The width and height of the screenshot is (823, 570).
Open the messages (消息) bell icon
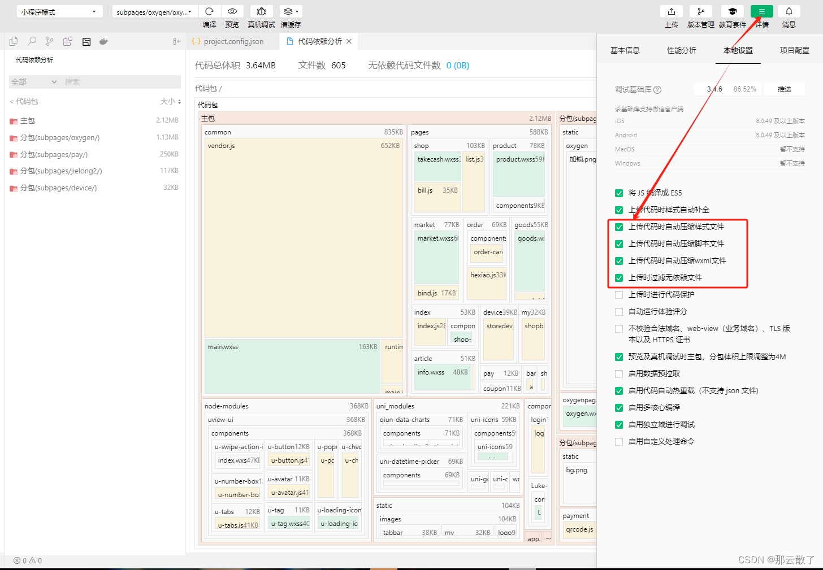coord(789,11)
